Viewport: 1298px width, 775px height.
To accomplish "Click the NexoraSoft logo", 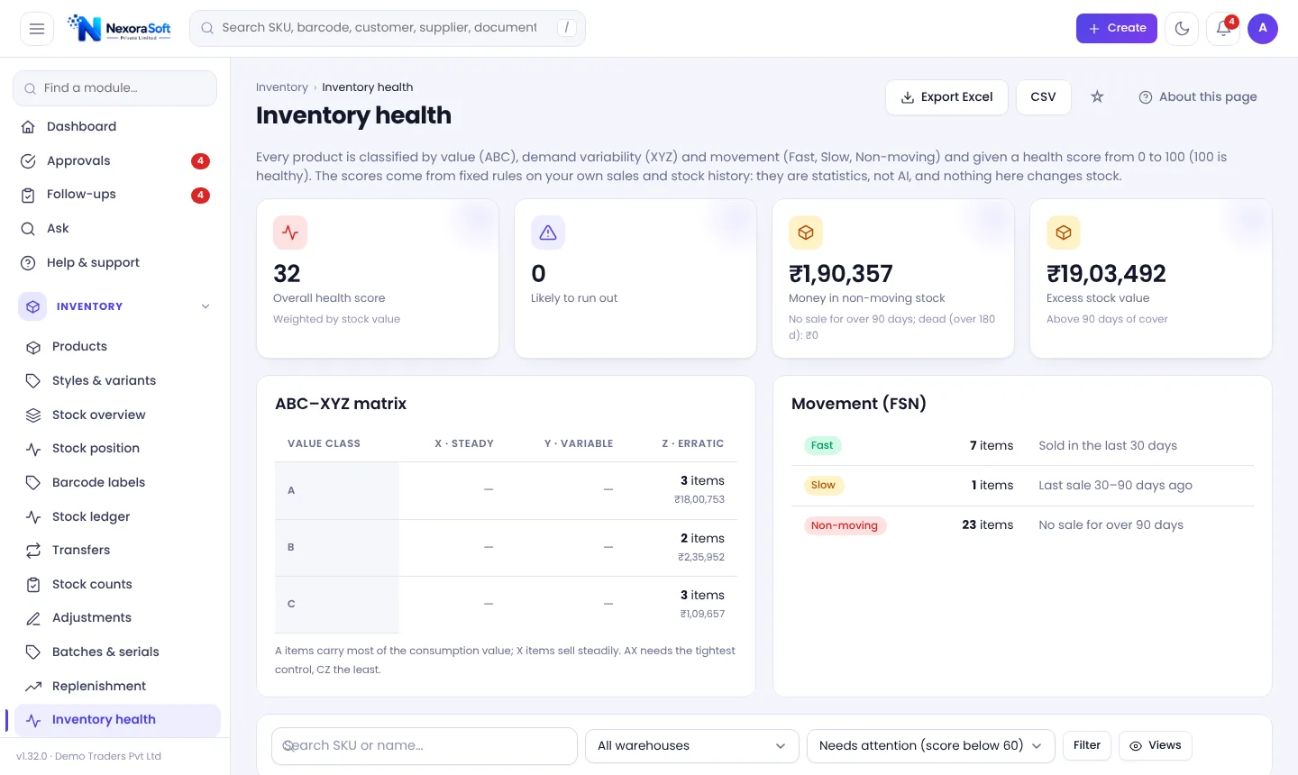I will 119,29.
